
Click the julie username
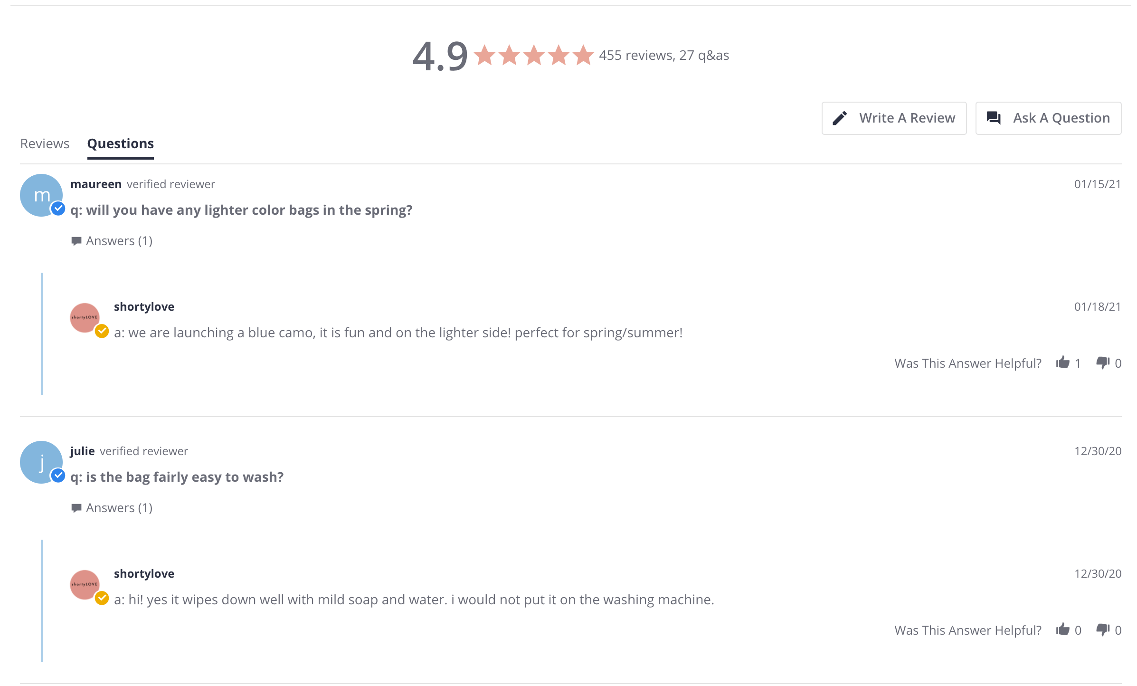83,451
